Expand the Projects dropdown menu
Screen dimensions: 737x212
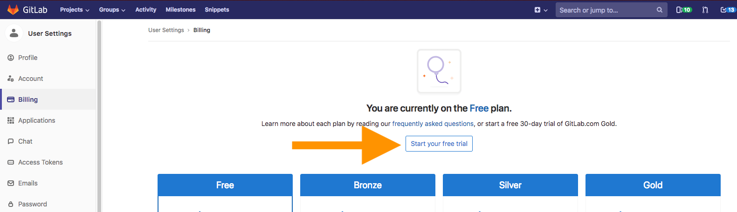tap(75, 10)
